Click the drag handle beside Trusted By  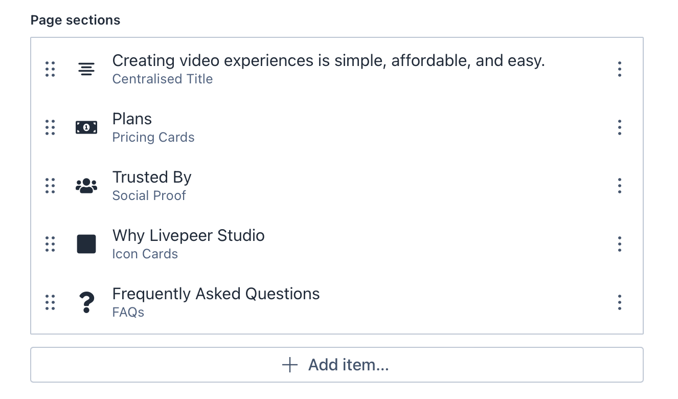pos(50,186)
